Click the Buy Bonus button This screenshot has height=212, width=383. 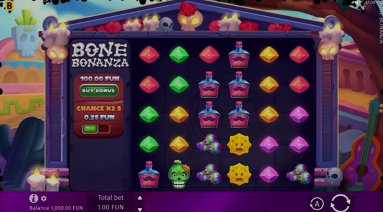point(99,90)
